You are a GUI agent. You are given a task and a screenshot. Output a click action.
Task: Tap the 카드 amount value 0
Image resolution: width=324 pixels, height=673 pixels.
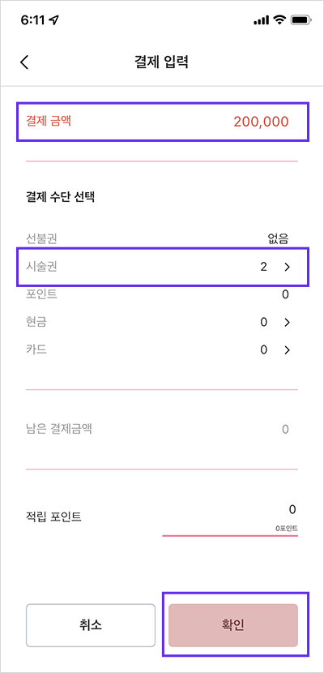[264, 349]
